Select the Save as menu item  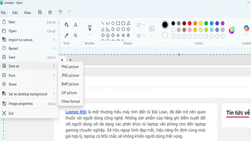coord(29,66)
